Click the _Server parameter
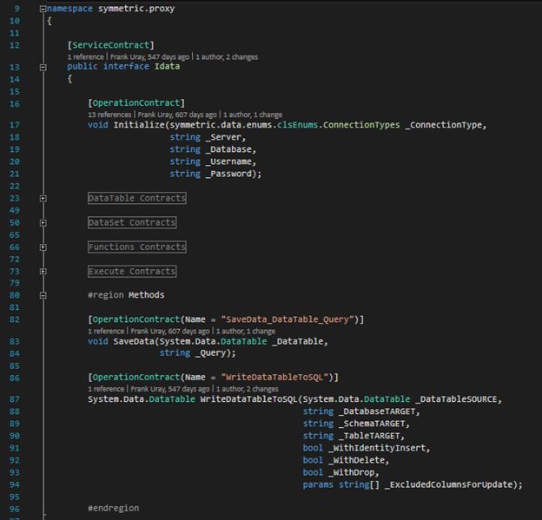Screen dimensions: 542x520 tap(223, 137)
